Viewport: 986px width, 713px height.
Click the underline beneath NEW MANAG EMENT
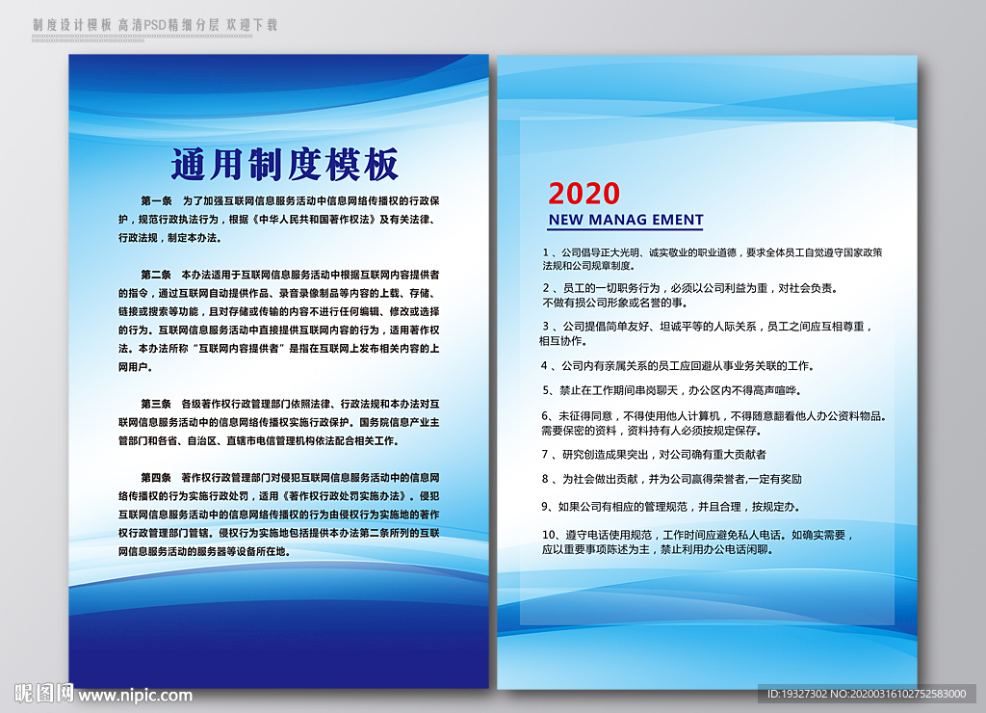[x=624, y=228]
